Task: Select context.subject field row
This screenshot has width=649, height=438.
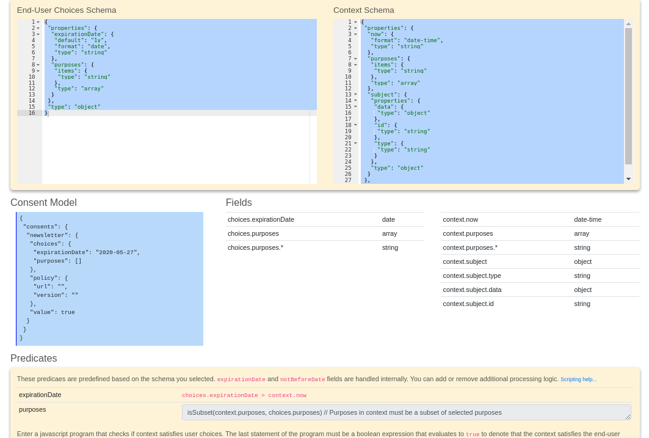Action: (x=540, y=261)
